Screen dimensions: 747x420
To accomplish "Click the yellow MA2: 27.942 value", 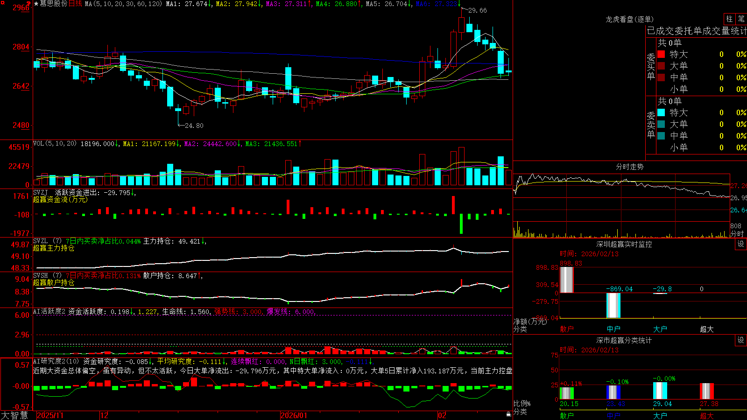I will click(x=239, y=4).
